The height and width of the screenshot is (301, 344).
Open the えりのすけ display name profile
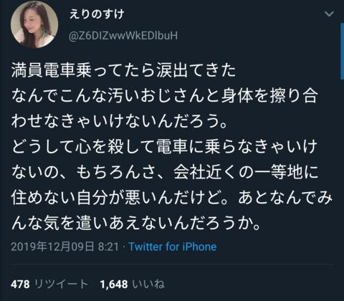(x=97, y=14)
